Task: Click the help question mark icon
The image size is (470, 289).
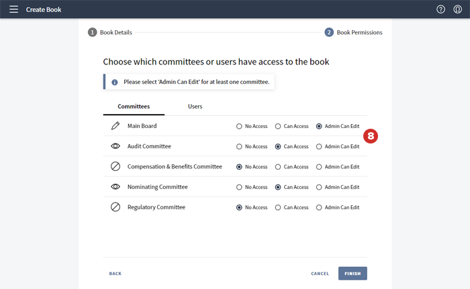Action: click(440, 9)
